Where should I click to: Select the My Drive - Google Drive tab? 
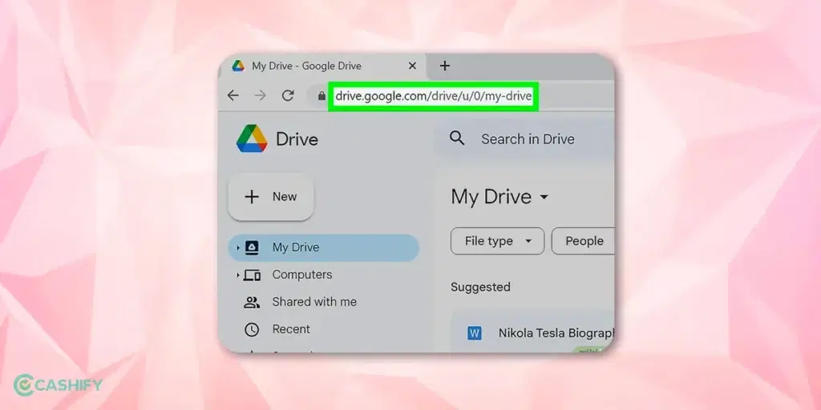pyautogui.click(x=322, y=66)
